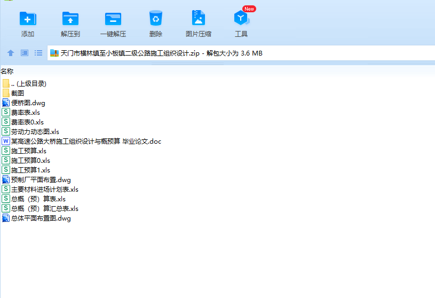
Task: Click the folder icon of .. (上级目录)
Action: click(x=6, y=83)
